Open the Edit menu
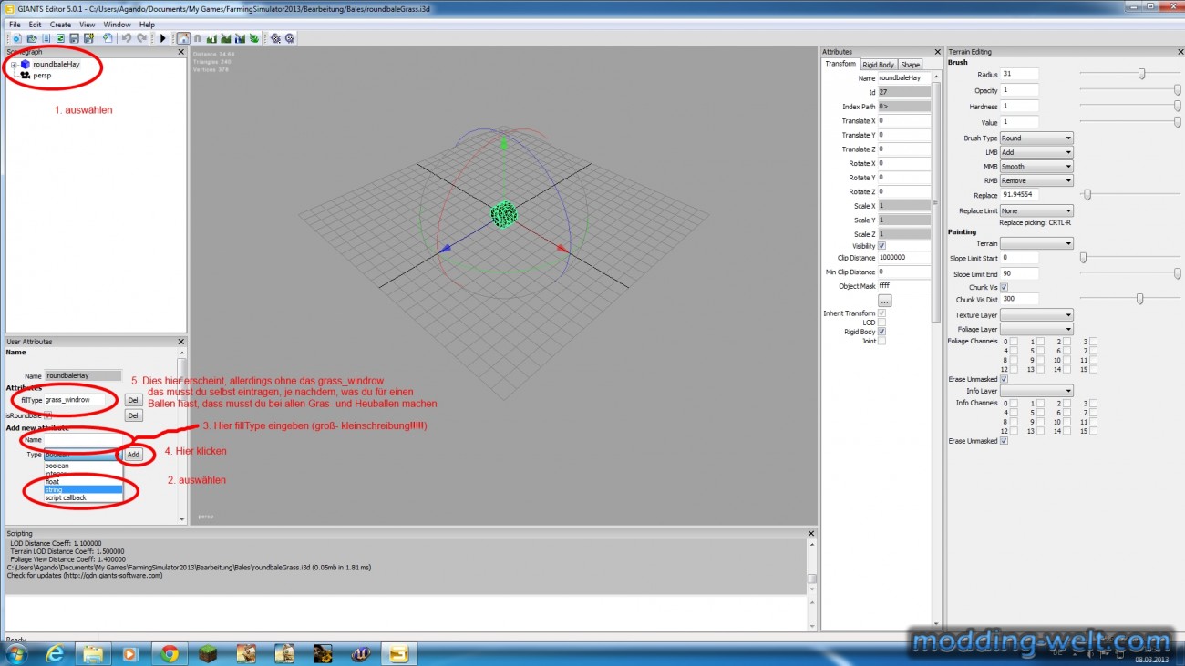Image resolution: width=1185 pixels, height=666 pixels. 35,25
